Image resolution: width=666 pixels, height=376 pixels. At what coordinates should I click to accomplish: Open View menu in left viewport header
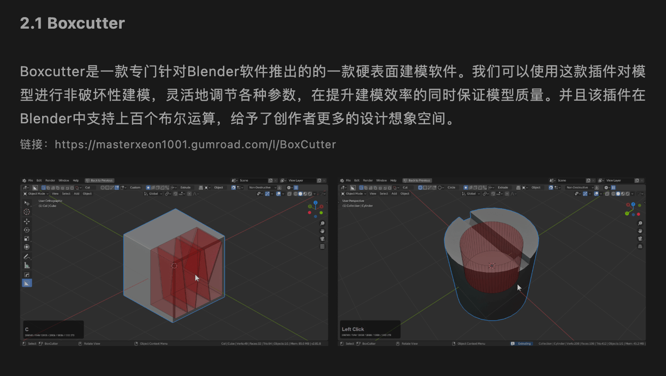click(55, 194)
